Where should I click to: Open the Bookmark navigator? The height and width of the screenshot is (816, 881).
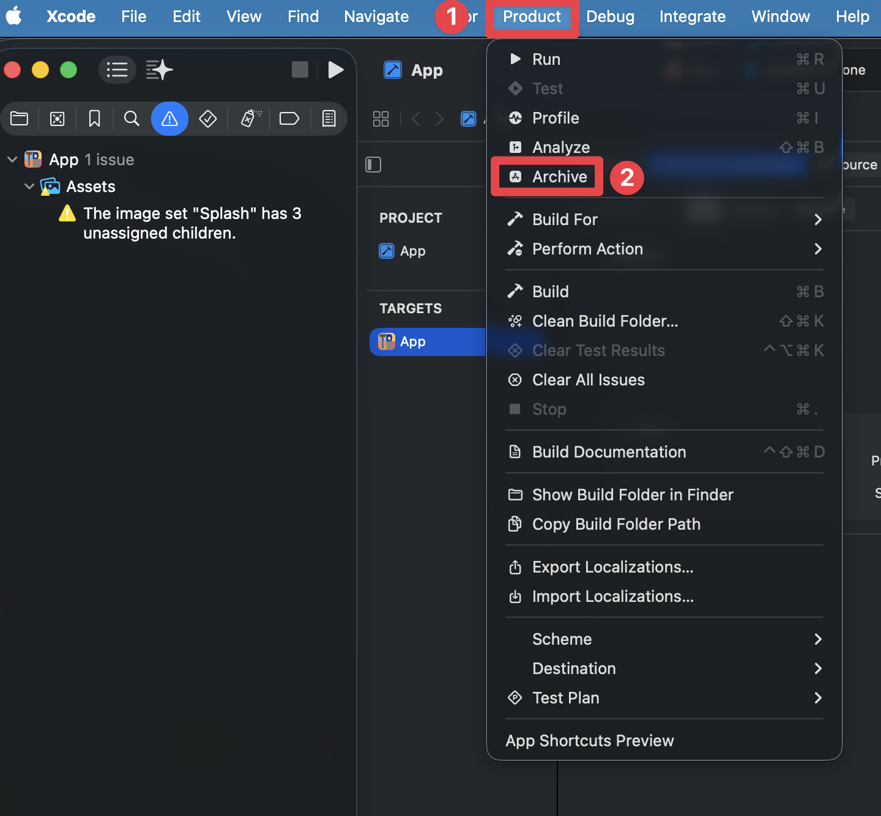[x=94, y=119]
